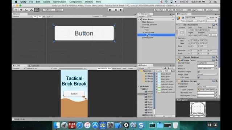
Task: Open the Display 1 dropdown
Action: [x=19, y=68]
